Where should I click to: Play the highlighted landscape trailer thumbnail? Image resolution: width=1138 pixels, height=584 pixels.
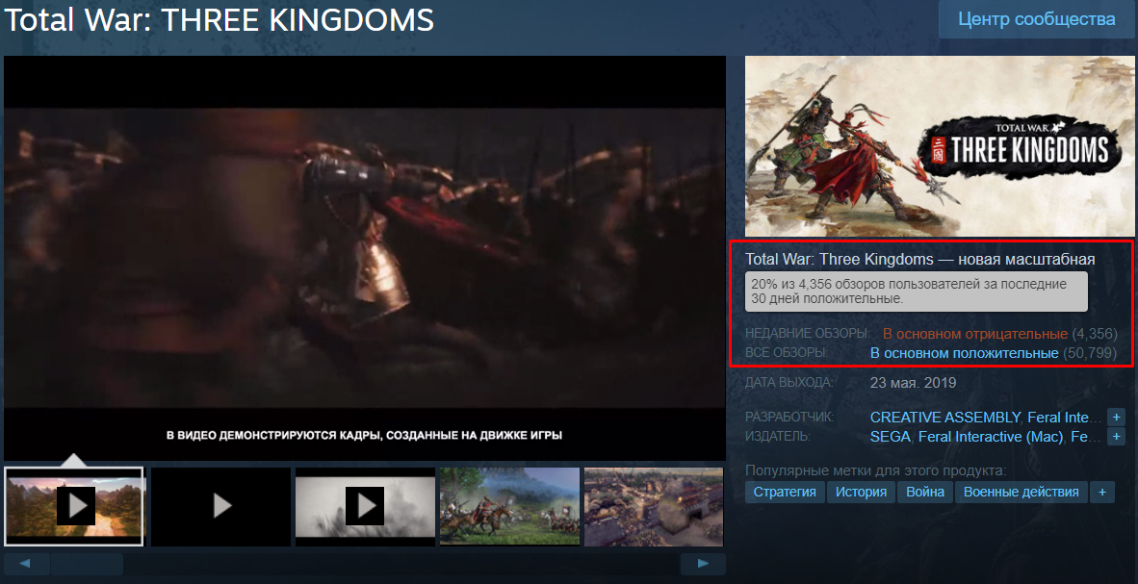click(x=74, y=506)
